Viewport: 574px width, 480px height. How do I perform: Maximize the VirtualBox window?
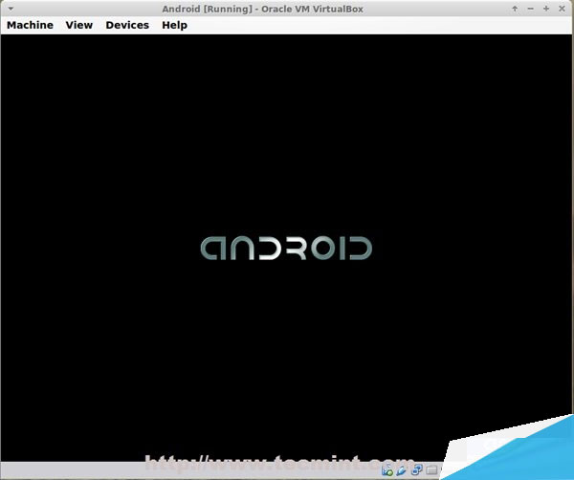546,9
